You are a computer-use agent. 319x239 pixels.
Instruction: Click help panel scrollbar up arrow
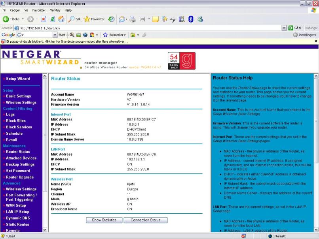316,76
